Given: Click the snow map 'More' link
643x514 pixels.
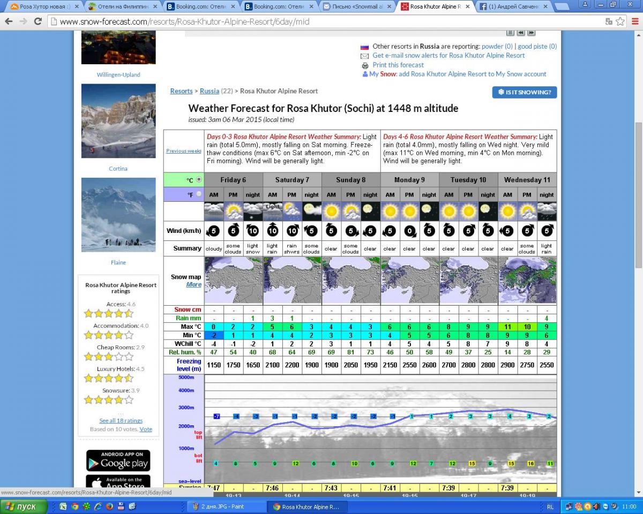Looking at the screenshot, I should pyautogui.click(x=194, y=284).
